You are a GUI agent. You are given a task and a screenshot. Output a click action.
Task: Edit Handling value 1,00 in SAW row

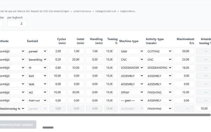coord(94,51)
